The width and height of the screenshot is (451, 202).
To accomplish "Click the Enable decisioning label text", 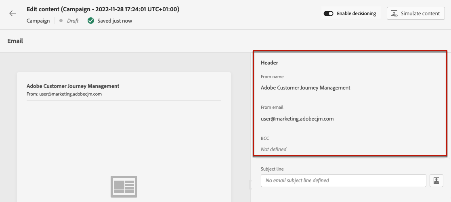I will pyautogui.click(x=357, y=13).
